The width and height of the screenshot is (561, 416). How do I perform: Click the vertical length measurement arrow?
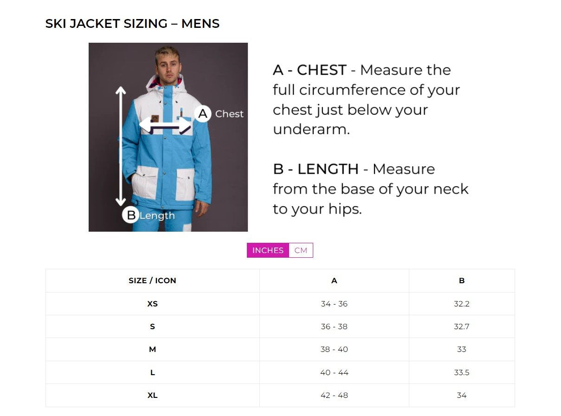point(121,146)
